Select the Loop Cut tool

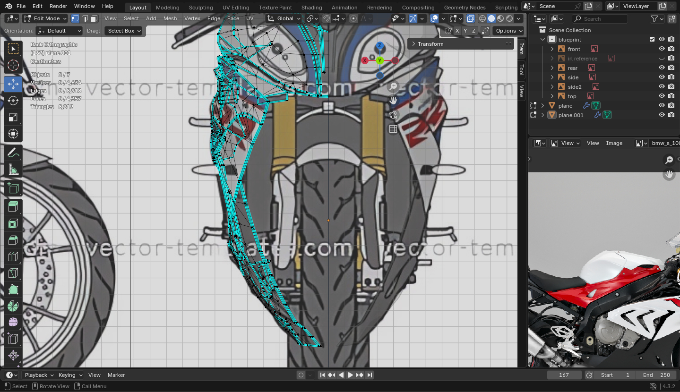pyautogui.click(x=13, y=256)
